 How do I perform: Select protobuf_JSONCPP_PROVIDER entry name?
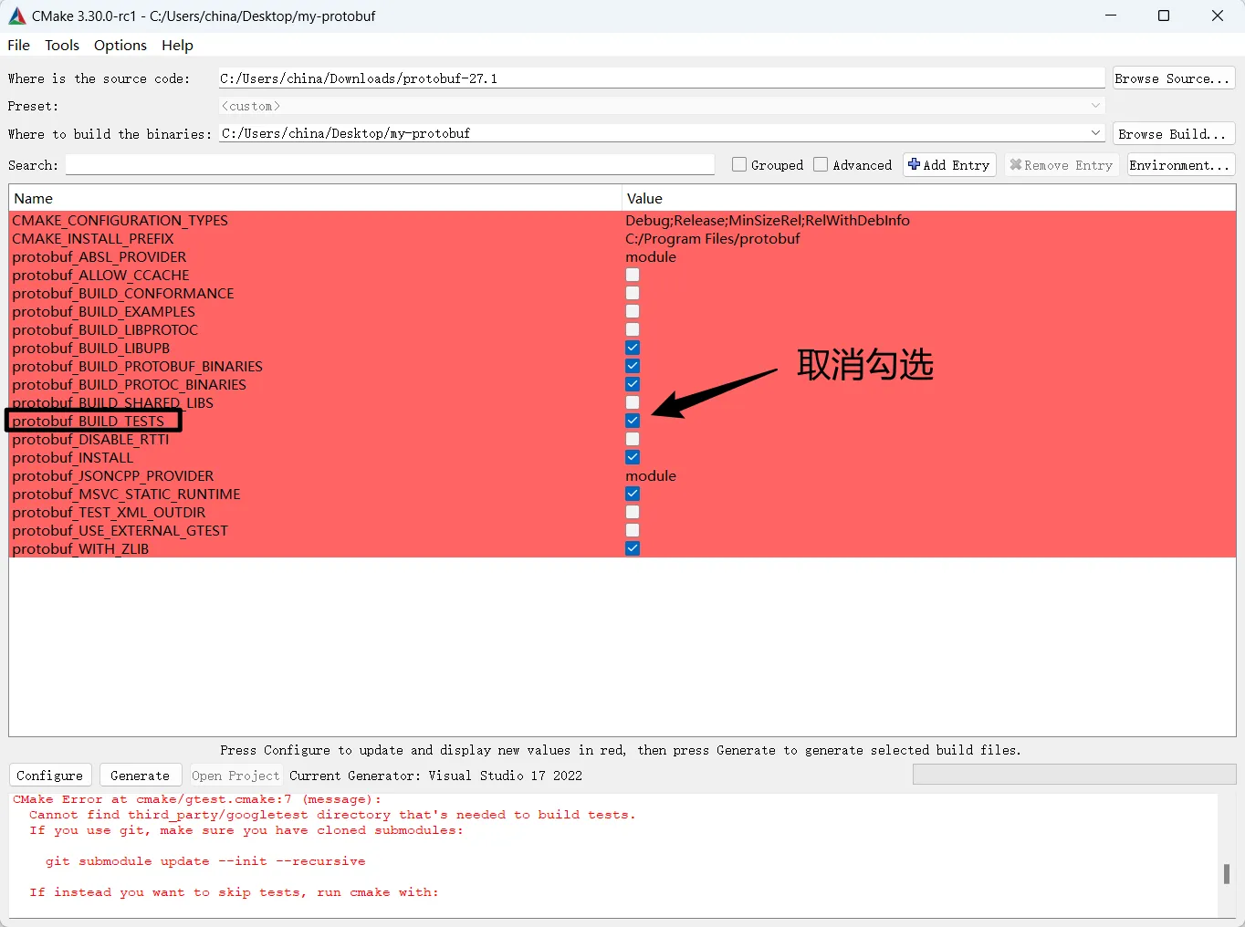[112, 475]
